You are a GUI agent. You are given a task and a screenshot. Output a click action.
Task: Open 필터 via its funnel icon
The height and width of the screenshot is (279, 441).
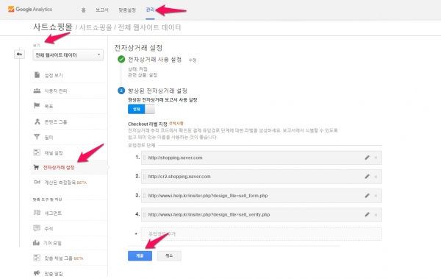pos(37,137)
